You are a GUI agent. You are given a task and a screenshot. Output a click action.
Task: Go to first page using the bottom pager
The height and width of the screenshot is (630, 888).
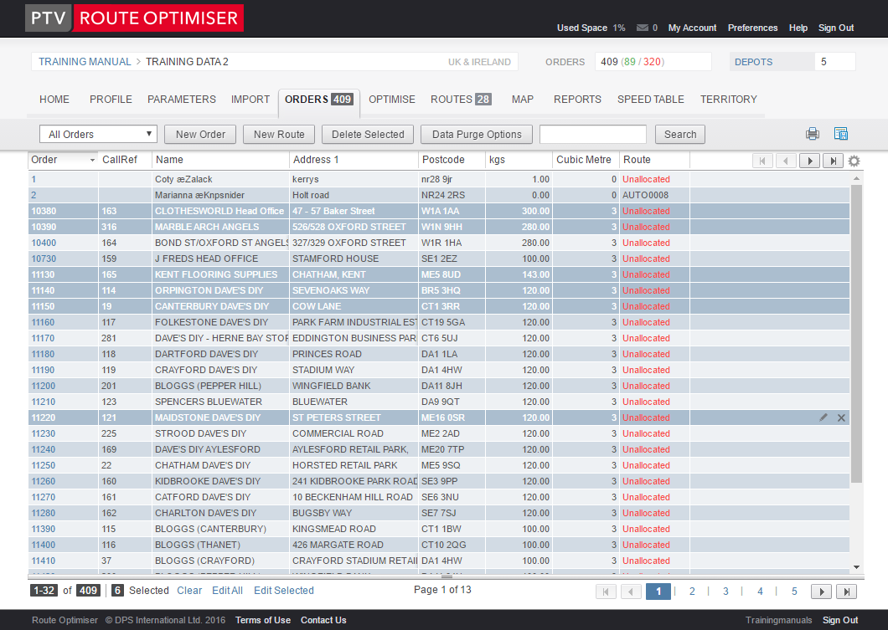606,592
